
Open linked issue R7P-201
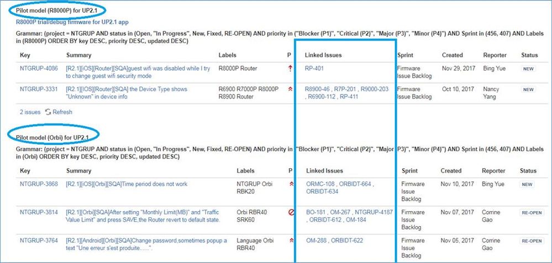coord(345,89)
